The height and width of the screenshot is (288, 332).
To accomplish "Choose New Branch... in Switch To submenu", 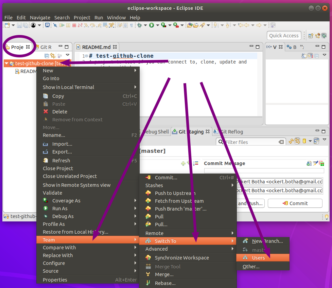I will (x=263, y=241).
